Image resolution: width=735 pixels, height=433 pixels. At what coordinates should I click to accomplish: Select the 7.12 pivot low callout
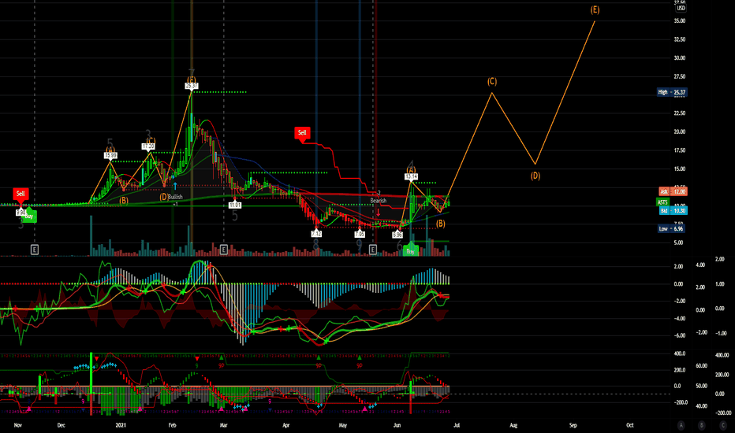(x=316, y=233)
